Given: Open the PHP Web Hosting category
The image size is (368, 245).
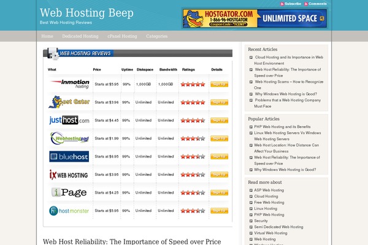Looking at the screenshot, I should (269, 214).
